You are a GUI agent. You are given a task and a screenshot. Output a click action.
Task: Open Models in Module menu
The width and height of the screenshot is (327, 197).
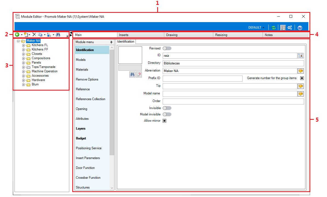(92, 60)
